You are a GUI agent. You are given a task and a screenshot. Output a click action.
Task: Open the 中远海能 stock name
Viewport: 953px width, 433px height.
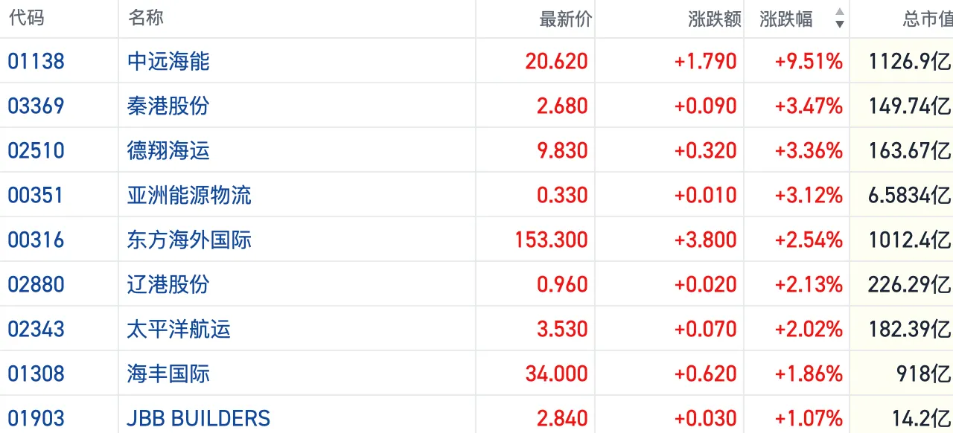[x=168, y=61]
